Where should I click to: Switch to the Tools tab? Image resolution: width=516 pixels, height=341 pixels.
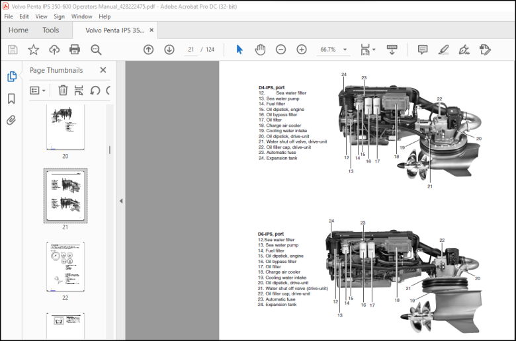[51, 30]
